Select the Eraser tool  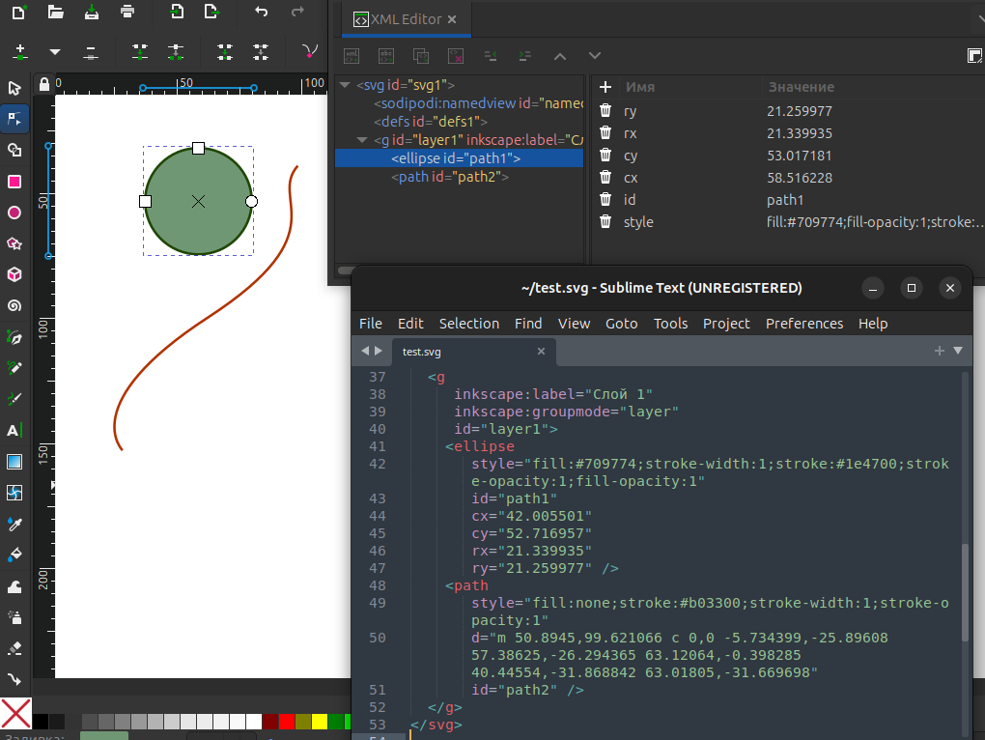click(x=14, y=648)
